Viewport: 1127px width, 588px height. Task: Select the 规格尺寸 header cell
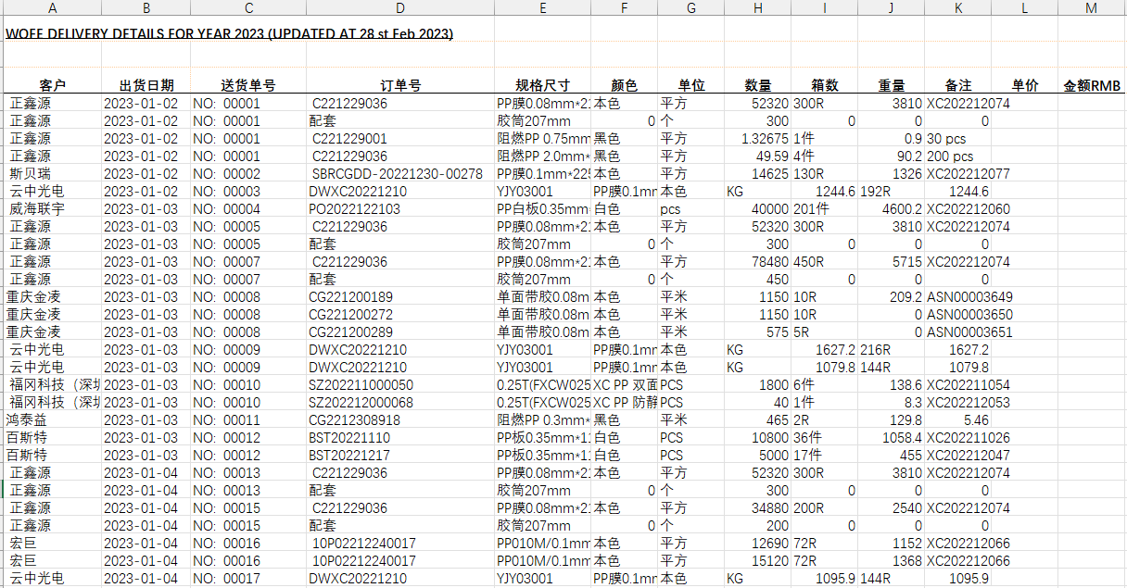pos(543,86)
